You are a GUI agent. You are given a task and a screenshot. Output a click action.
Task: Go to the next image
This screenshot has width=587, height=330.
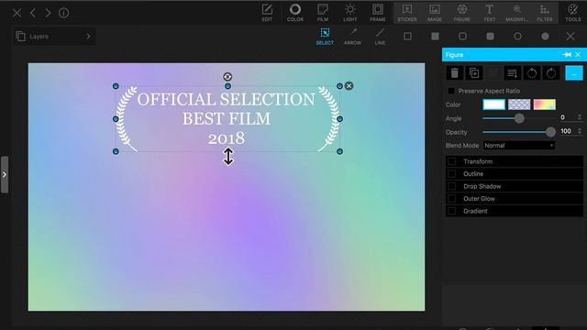pyautogui.click(x=48, y=13)
